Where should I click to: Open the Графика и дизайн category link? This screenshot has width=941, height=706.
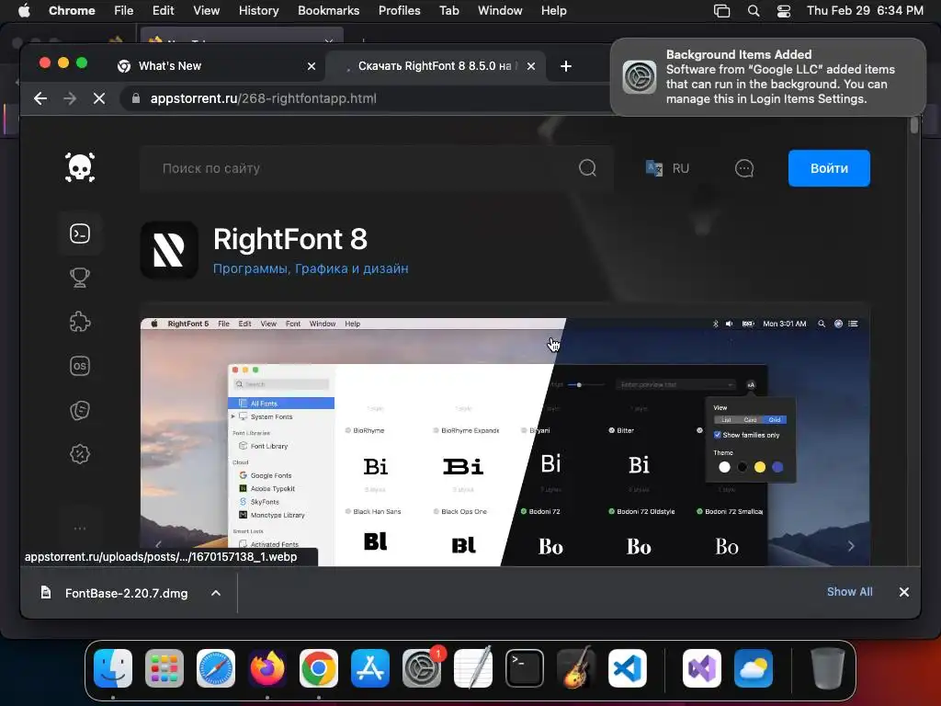click(352, 269)
